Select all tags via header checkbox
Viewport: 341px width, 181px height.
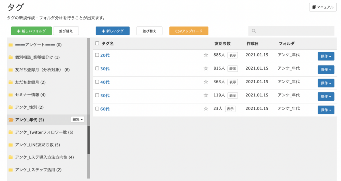coord(97,43)
